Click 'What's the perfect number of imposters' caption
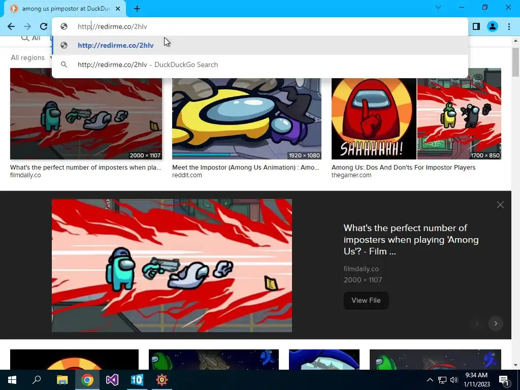 85,168
